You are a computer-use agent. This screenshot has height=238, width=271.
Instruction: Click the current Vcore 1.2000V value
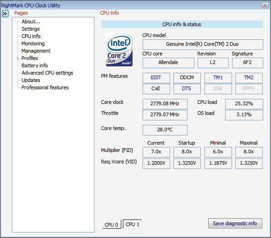point(156,163)
